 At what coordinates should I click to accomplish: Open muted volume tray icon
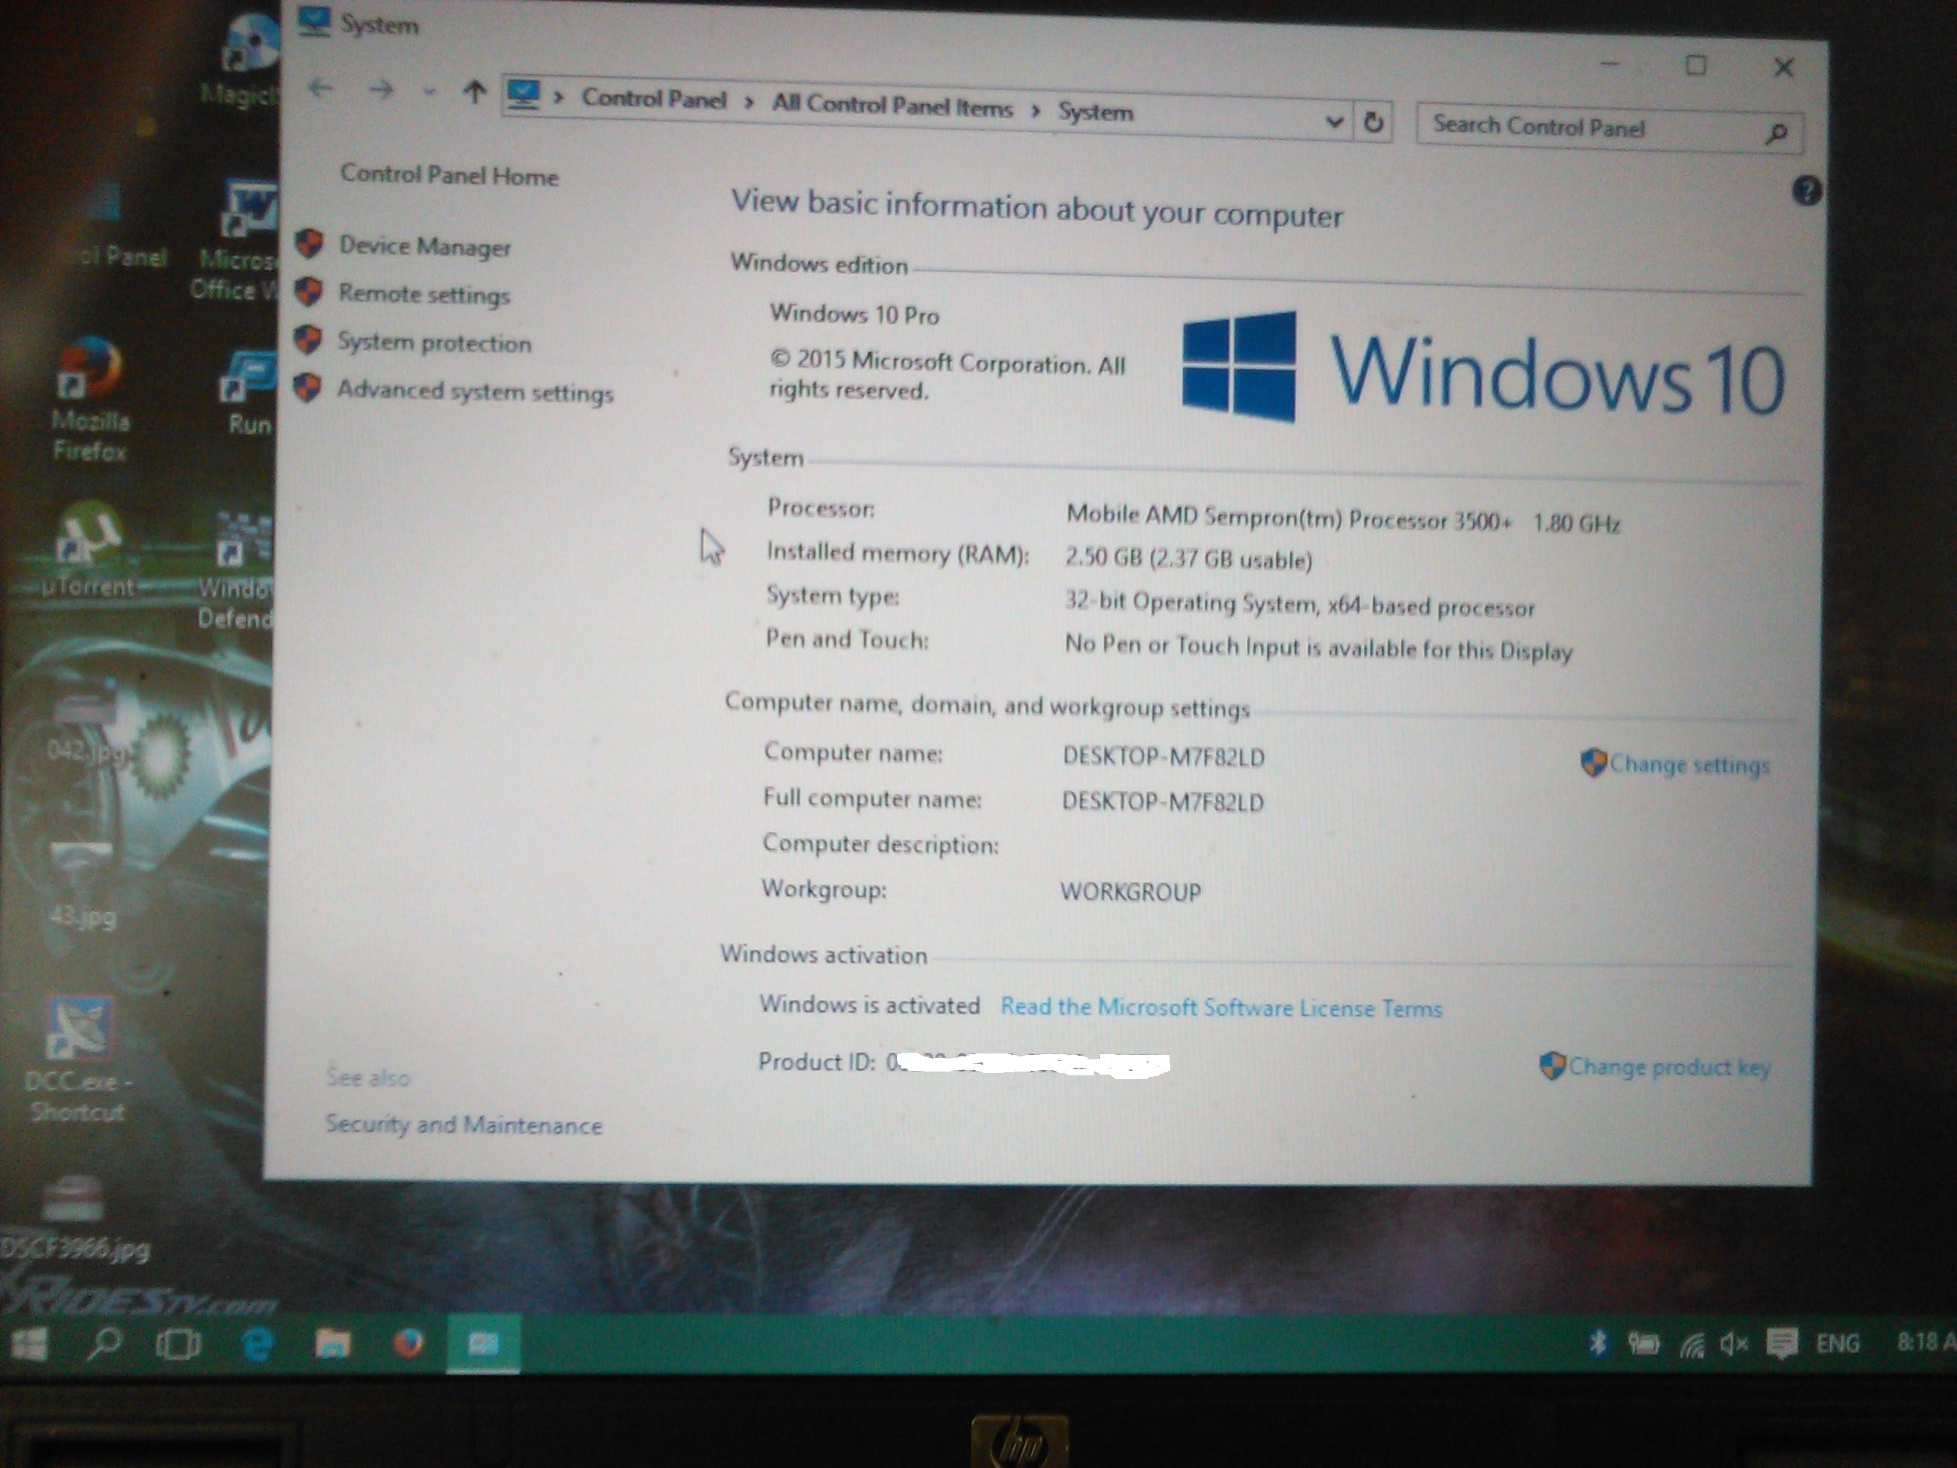pyautogui.click(x=1734, y=1345)
